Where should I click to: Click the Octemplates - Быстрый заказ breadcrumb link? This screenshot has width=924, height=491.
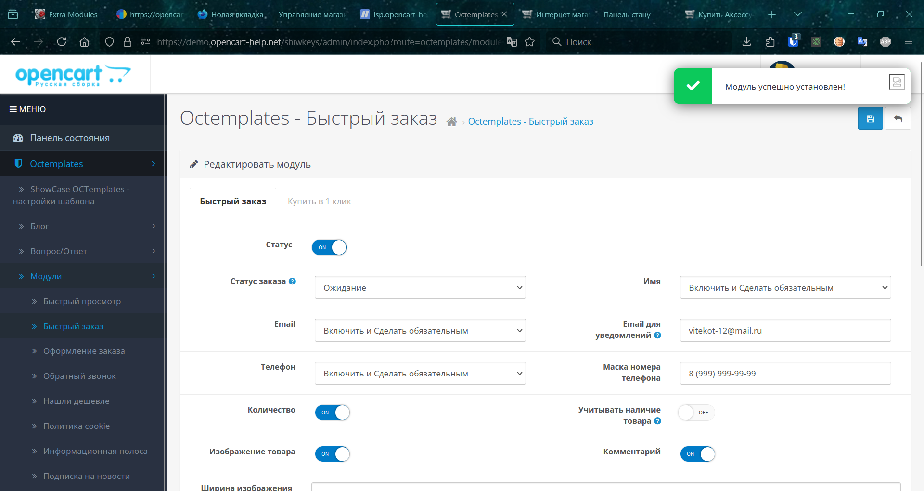pyautogui.click(x=530, y=122)
